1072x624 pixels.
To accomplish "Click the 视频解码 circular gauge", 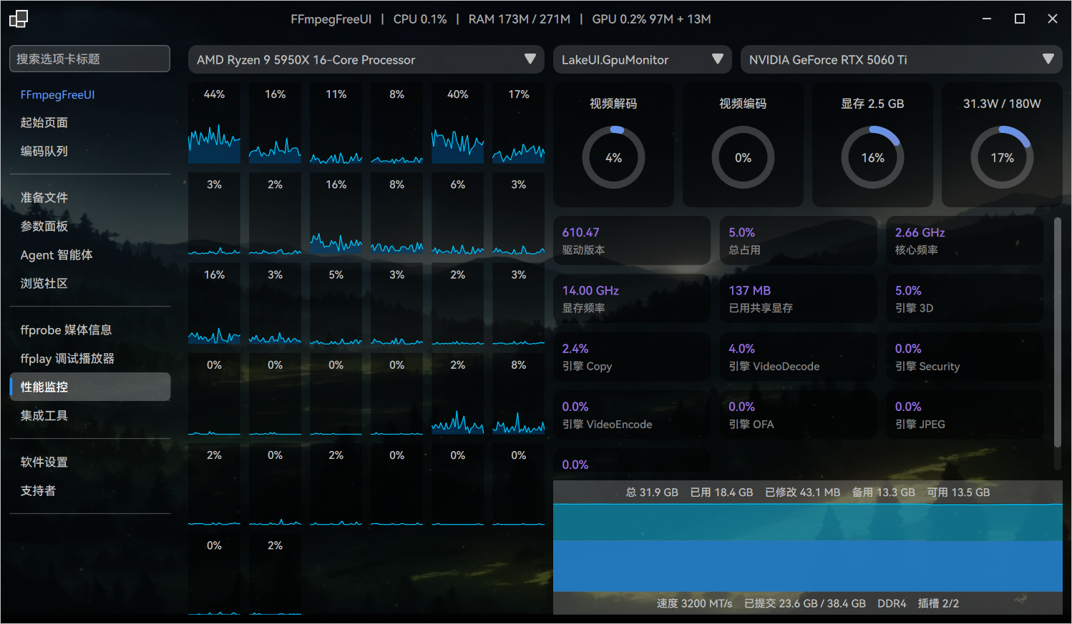I will [613, 157].
